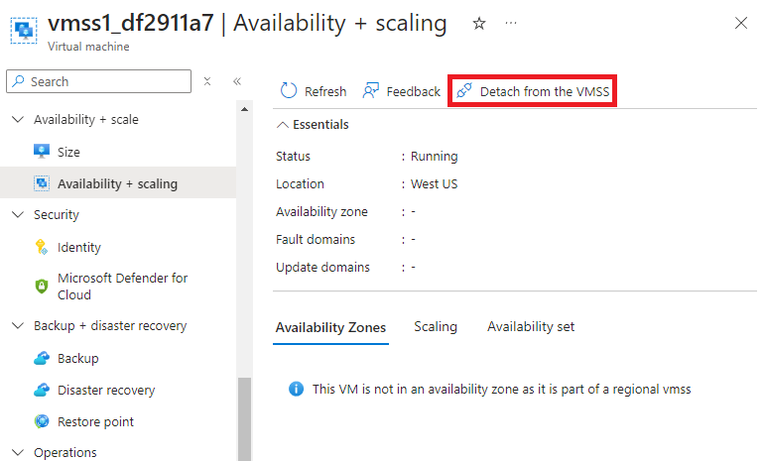The image size is (764, 461).
Task: Click the Disaster recovery cloud icon
Action: click(x=42, y=390)
